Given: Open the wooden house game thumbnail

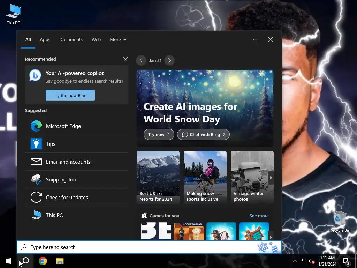Looking at the screenshot, I should (x=254, y=231).
